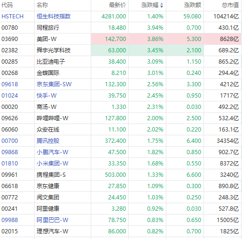Image resolution: width=242 pixels, height=239 pixels.
Task: Click the 代码 column header
Action: (x=7, y=5)
